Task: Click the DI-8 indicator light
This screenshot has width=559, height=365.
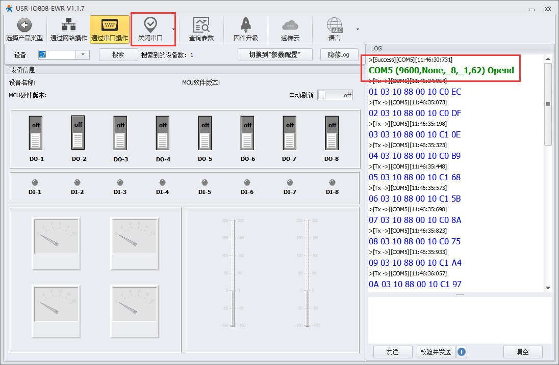Action: point(332,182)
